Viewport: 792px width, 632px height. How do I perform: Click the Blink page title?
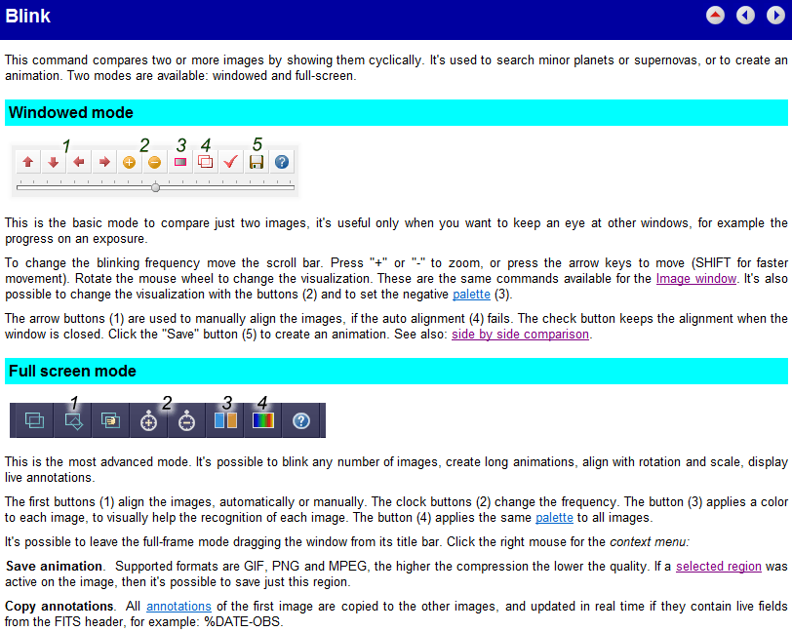(27, 16)
